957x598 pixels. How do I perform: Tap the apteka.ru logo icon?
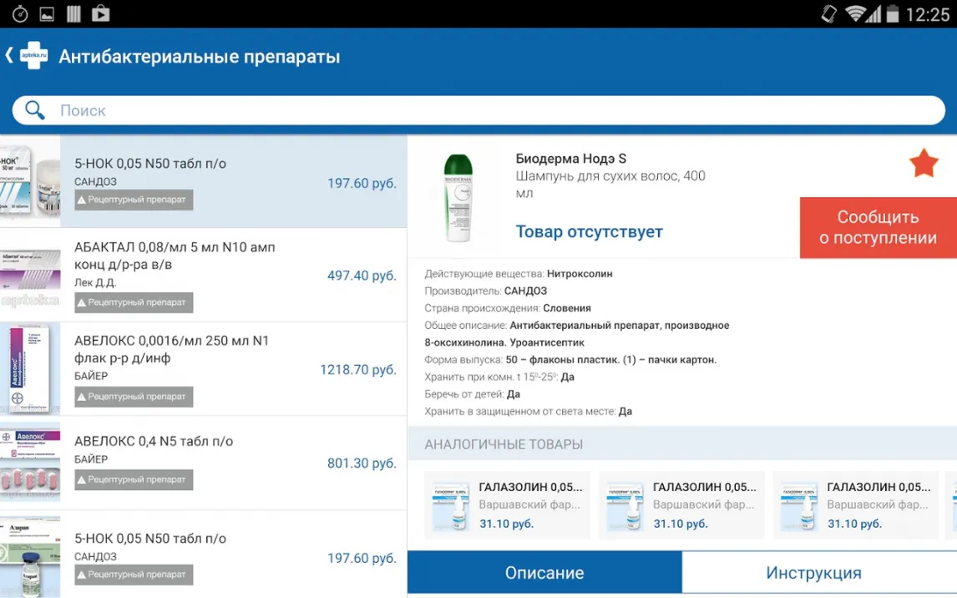pos(33,56)
